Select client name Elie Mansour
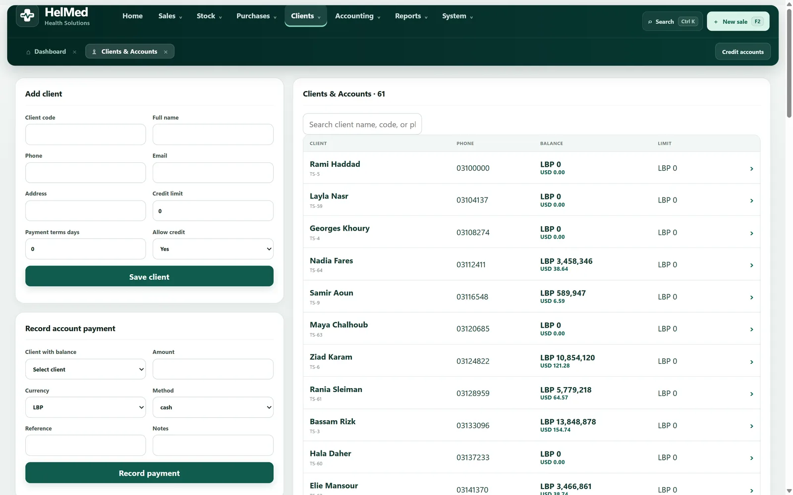Image resolution: width=793 pixels, height=495 pixels. (334, 486)
